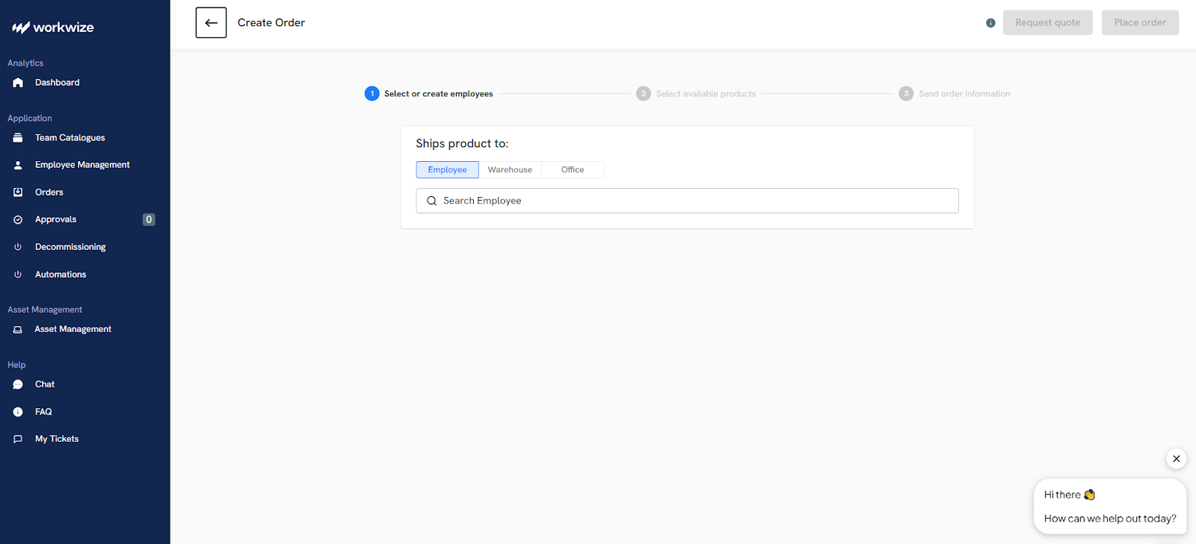This screenshot has height=544, width=1196.
Task: Open Automations in the sidebar
Action: click(x=61, y=275)
